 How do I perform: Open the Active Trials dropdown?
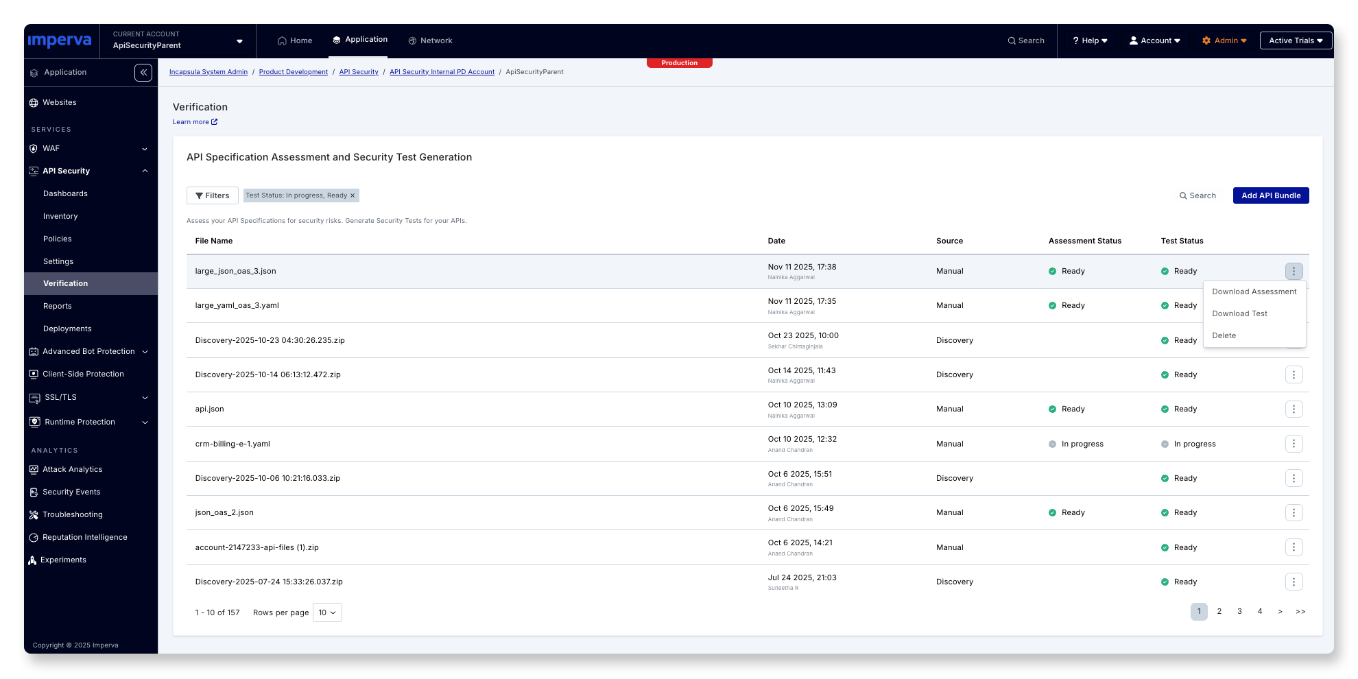pos(1296,41)
